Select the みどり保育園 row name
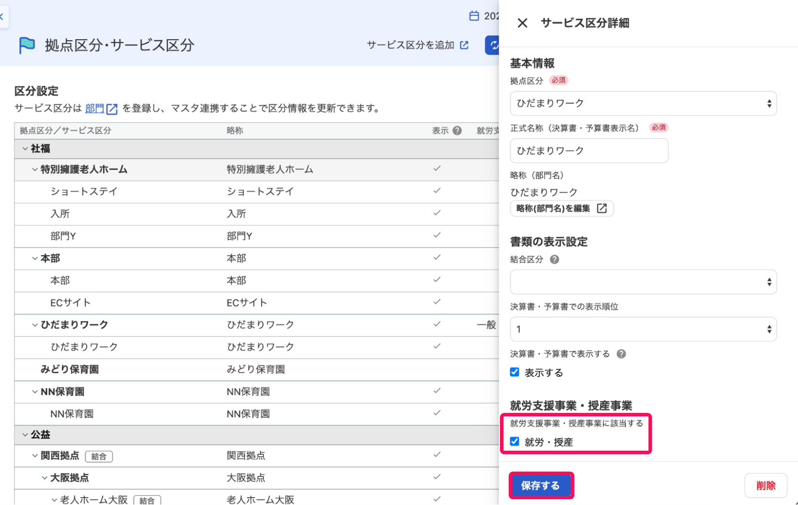Viewport: 798px width, 505px height. pyautogui.click(x=70, y=369)
